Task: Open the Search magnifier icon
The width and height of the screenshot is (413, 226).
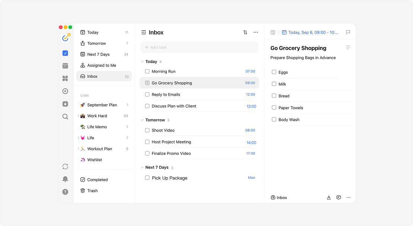Action: [x=65, y=117]
